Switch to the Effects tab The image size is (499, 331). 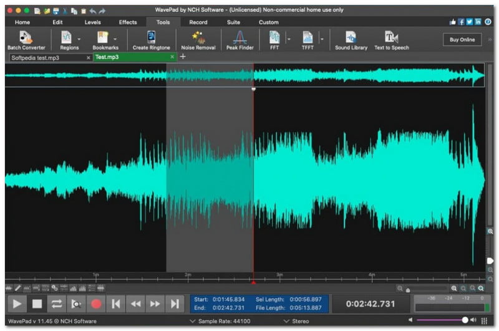[x=128, y=22]
